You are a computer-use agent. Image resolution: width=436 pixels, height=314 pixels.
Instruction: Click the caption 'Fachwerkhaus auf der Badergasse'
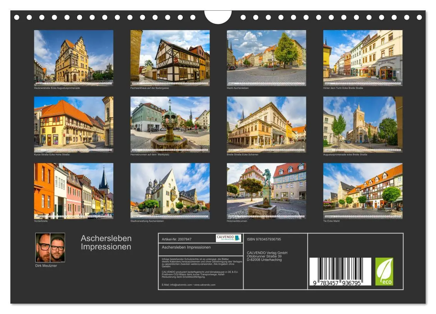click(149, 88)
